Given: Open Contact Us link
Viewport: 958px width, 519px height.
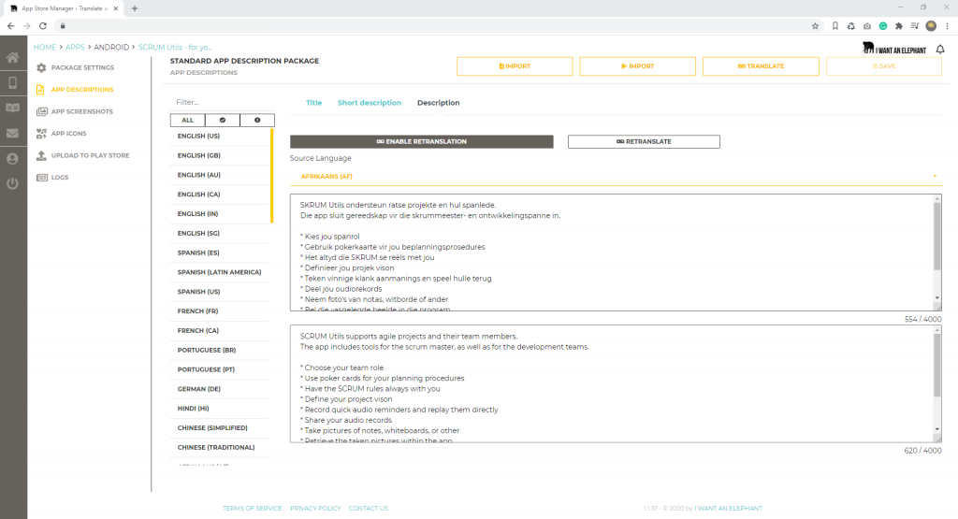Looking at the screenshot, I should [x=369, y=509].
